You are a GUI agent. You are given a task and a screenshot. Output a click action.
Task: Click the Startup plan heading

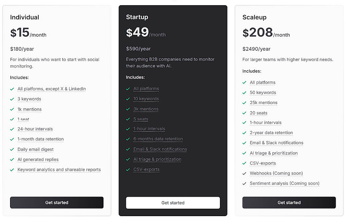[137, 17]
